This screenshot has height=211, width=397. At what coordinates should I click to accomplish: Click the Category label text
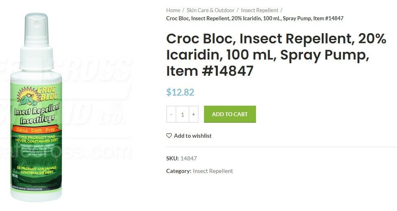tap(178, 171)
